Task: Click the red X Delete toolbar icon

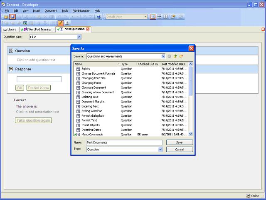Action: coord(45,17)
